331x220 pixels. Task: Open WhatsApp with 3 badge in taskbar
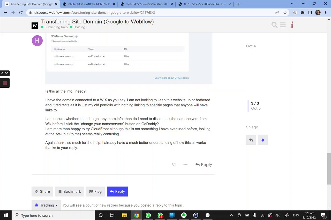pos(160,215)
